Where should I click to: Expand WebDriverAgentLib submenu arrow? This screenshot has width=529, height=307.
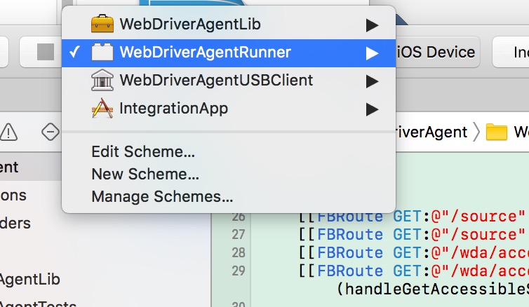click(372, 25)
